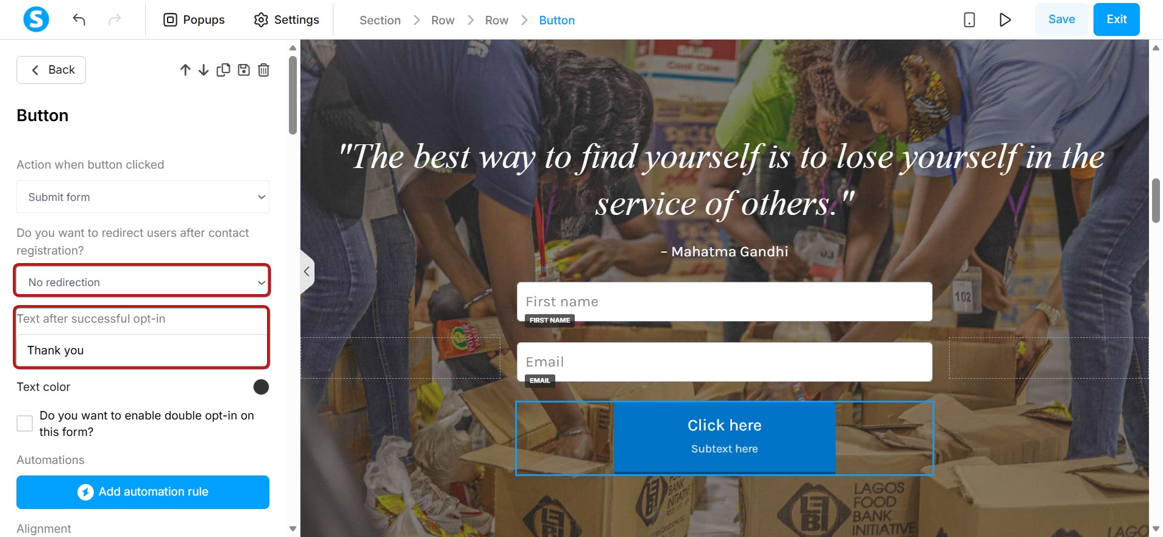Open the preview play icon

pos(1005,19)
